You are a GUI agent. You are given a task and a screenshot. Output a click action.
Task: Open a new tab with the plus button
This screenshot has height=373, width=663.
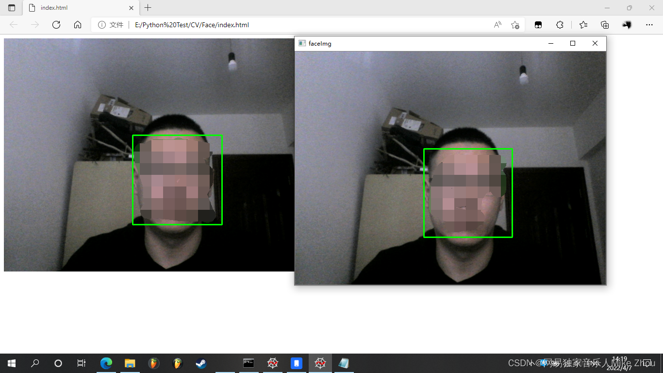point(148,8)
